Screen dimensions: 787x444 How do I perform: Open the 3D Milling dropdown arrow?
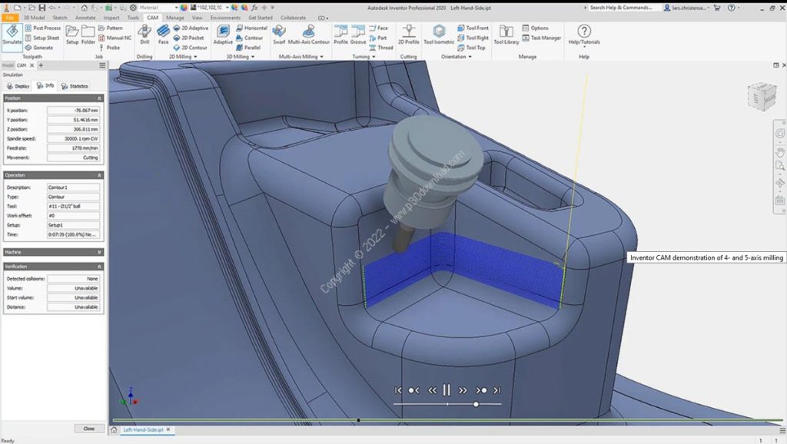tap(253, 55)
